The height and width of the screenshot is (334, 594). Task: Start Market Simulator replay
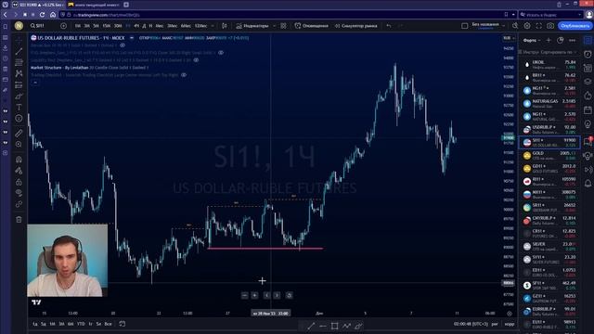tap(356, 26)
